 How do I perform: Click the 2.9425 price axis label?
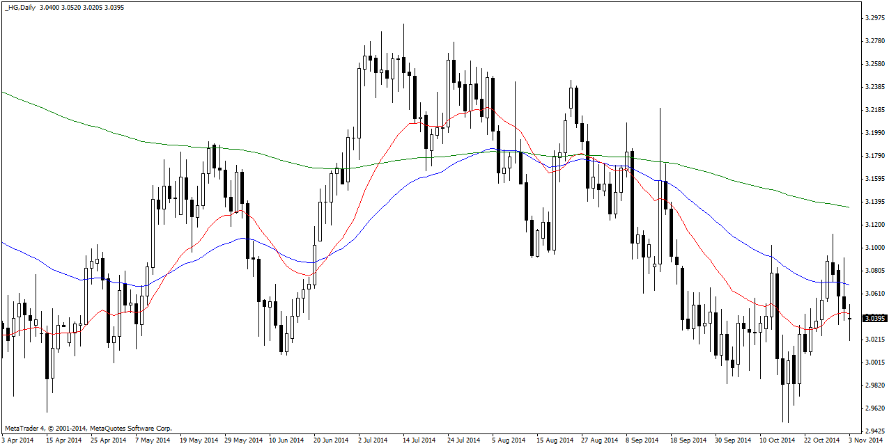point(874,431)
